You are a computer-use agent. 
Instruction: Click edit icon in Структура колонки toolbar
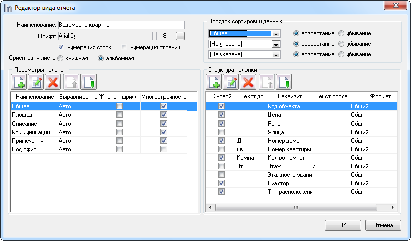tap(231, 81)
